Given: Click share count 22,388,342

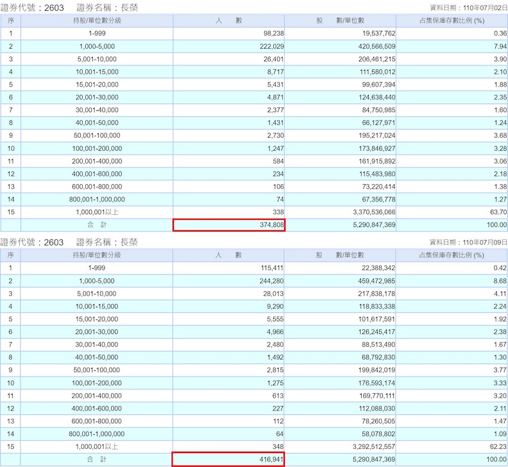Looking at the screenshot, I should pos(378,268).
